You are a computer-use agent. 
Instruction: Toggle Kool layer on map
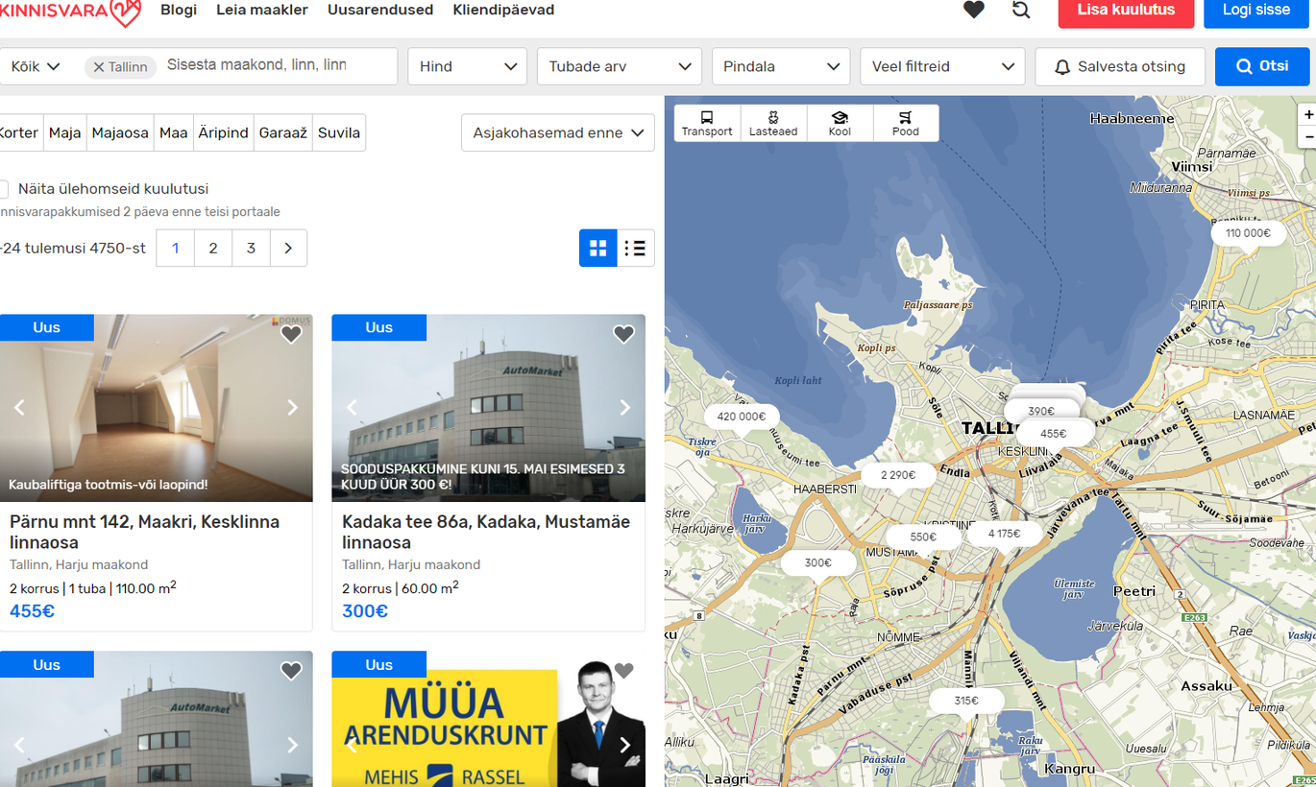point(840,123)
